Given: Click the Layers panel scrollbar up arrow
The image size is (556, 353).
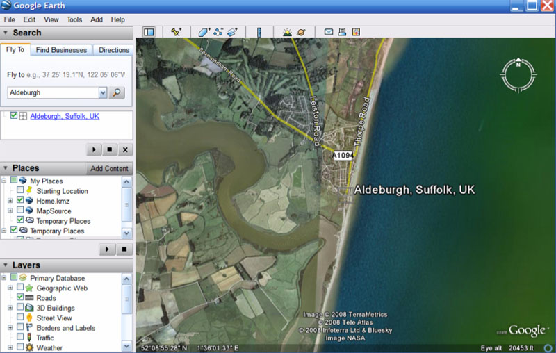Looking at the screenshot, I should 127,279.
